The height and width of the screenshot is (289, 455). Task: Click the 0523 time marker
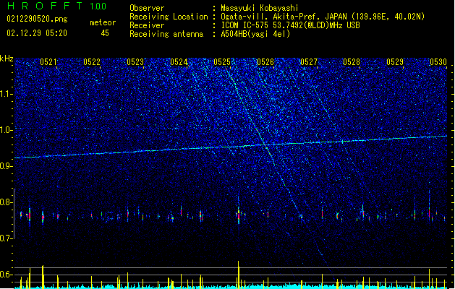coord(135,62)
